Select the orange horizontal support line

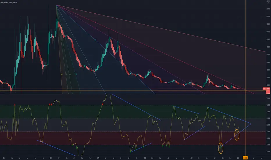(x=133, y=91)
